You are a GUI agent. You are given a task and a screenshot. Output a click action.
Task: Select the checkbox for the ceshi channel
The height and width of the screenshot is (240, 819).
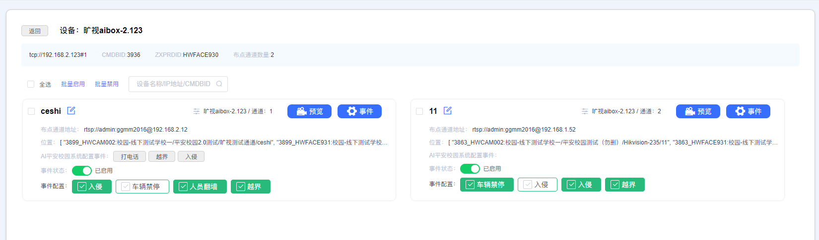pyautogui.click(x=31, y=111)
